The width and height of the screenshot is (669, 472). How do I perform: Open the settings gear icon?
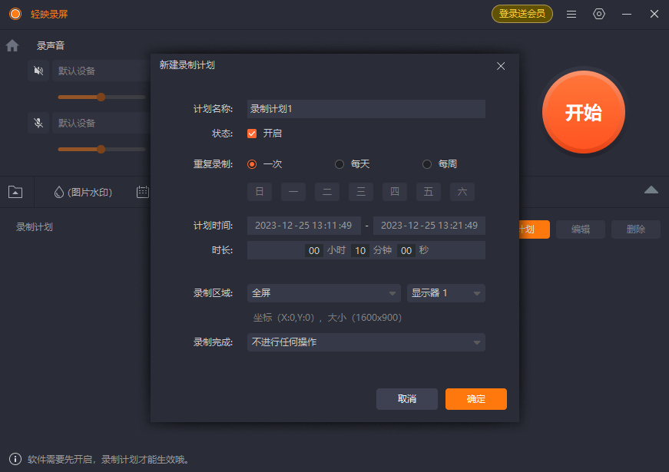click(x=599, y=13)
